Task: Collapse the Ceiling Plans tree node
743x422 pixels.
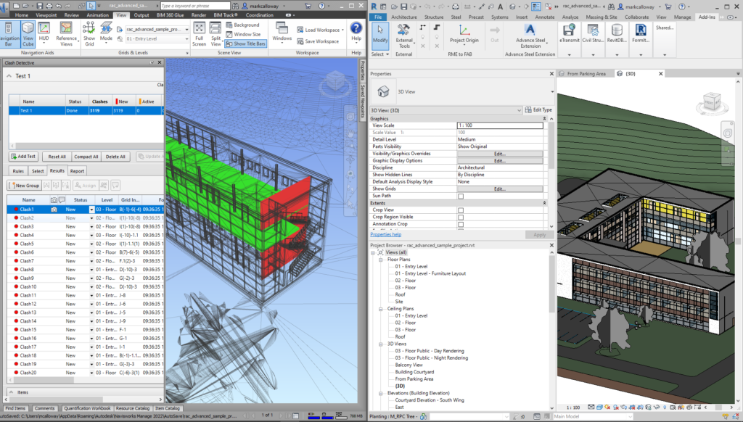Action: tap(380, 309)
